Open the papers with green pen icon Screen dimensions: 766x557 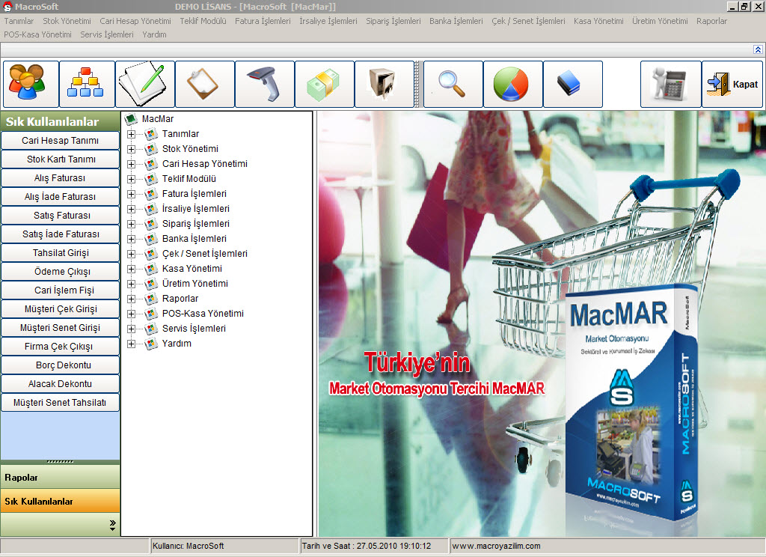click(x=146, y=84)
